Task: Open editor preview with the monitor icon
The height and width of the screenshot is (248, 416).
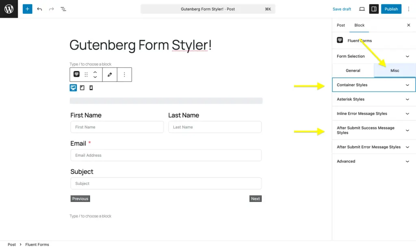Action: tap(361, 9)
